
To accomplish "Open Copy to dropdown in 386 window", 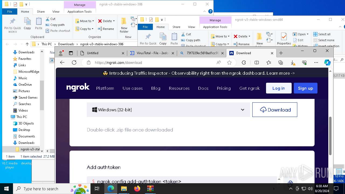I will pos(84,29).
